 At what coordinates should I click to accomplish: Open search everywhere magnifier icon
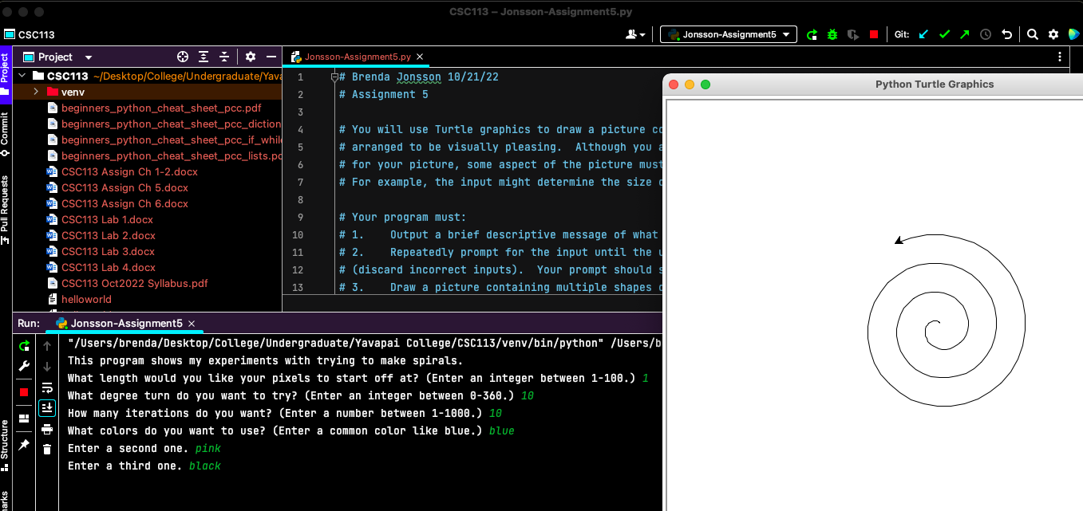[1032, 34]
